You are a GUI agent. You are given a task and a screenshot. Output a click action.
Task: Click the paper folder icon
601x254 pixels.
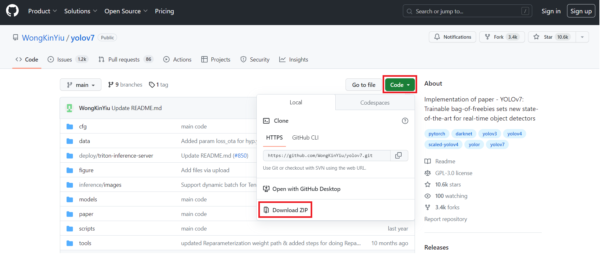(x=70, y=214)
